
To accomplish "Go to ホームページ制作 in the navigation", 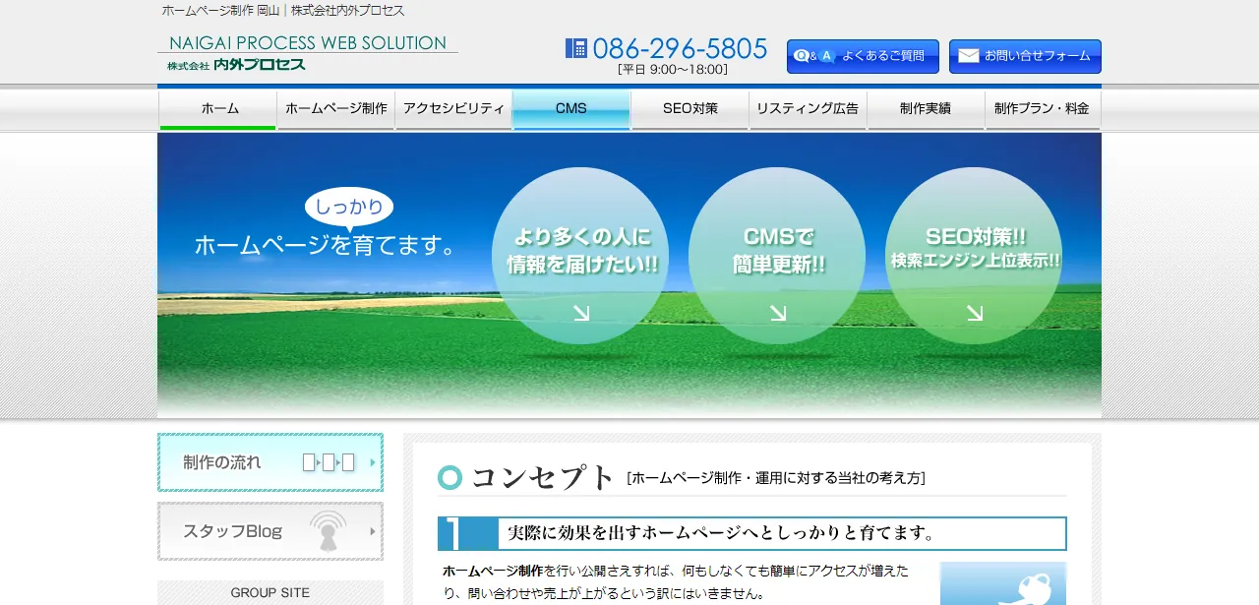I will tap(336, 109).
